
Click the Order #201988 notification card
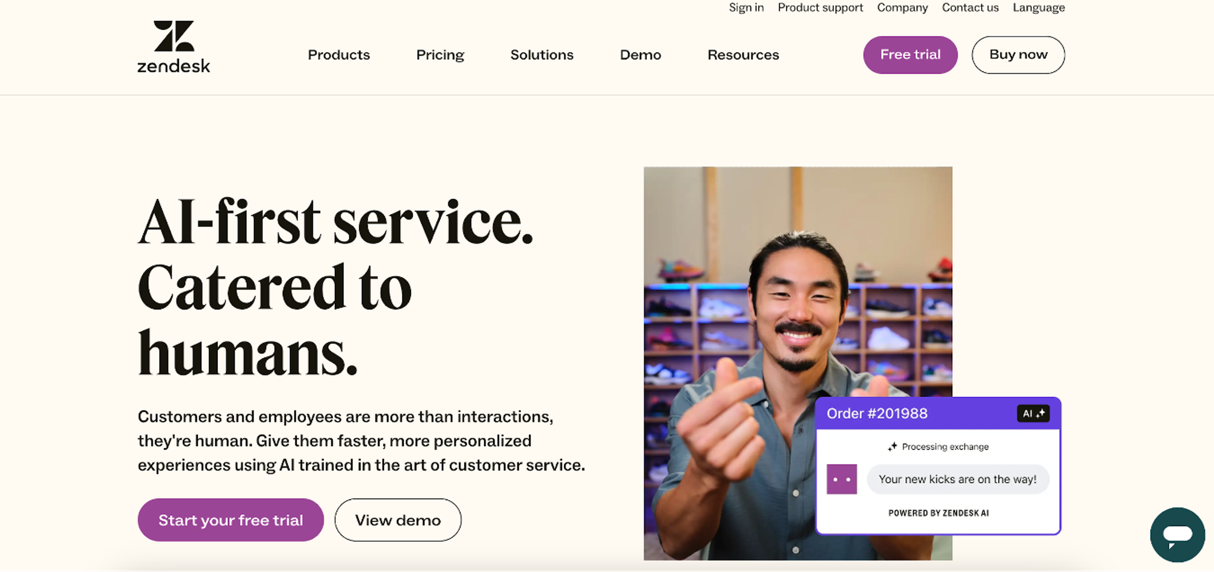point(938,466)
